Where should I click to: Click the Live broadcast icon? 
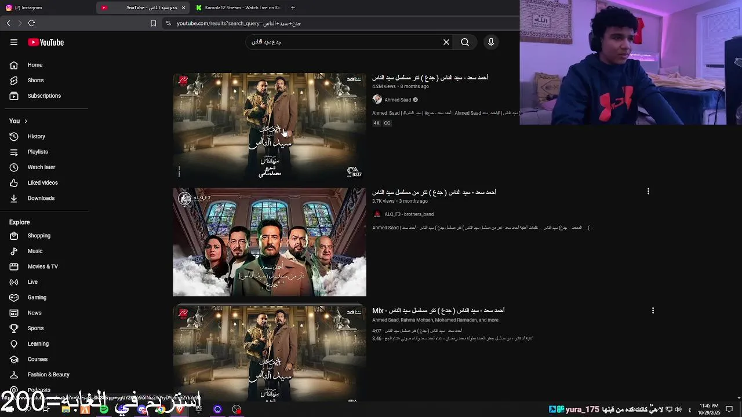pyautogui.click(x=14, y=282)
